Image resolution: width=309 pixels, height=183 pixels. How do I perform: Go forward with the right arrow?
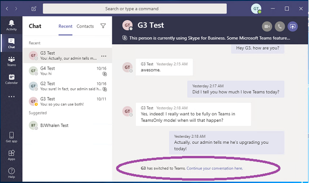pos(16,9)
